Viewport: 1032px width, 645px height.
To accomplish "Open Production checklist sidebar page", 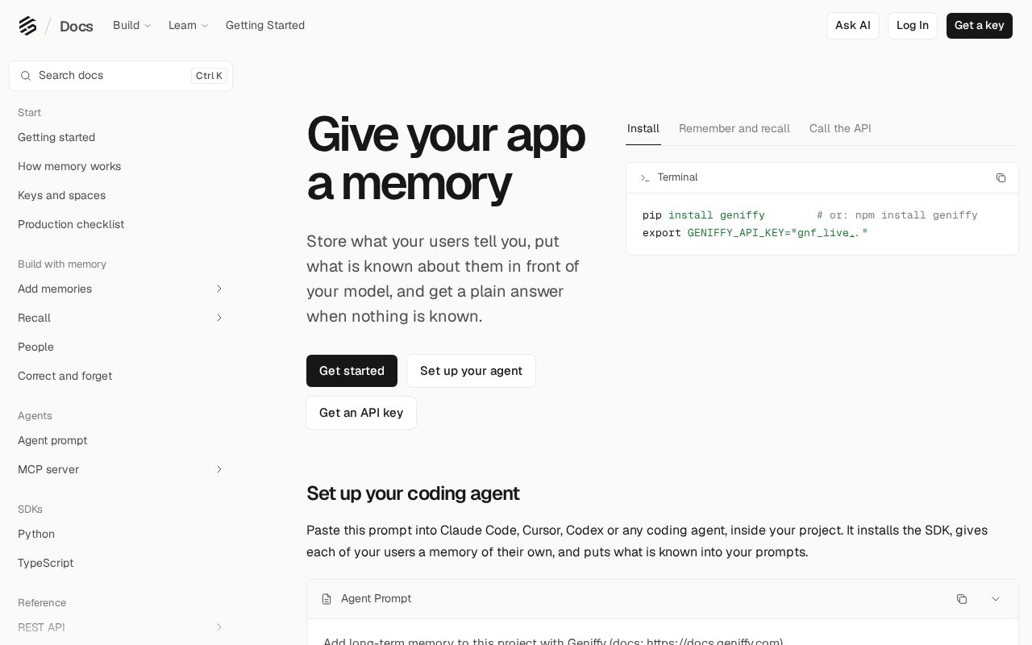I will [x=71, y=224].
